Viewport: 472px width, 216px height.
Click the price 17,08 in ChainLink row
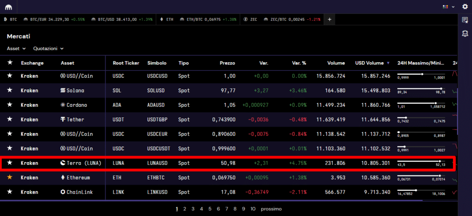(x=228, y=192)
